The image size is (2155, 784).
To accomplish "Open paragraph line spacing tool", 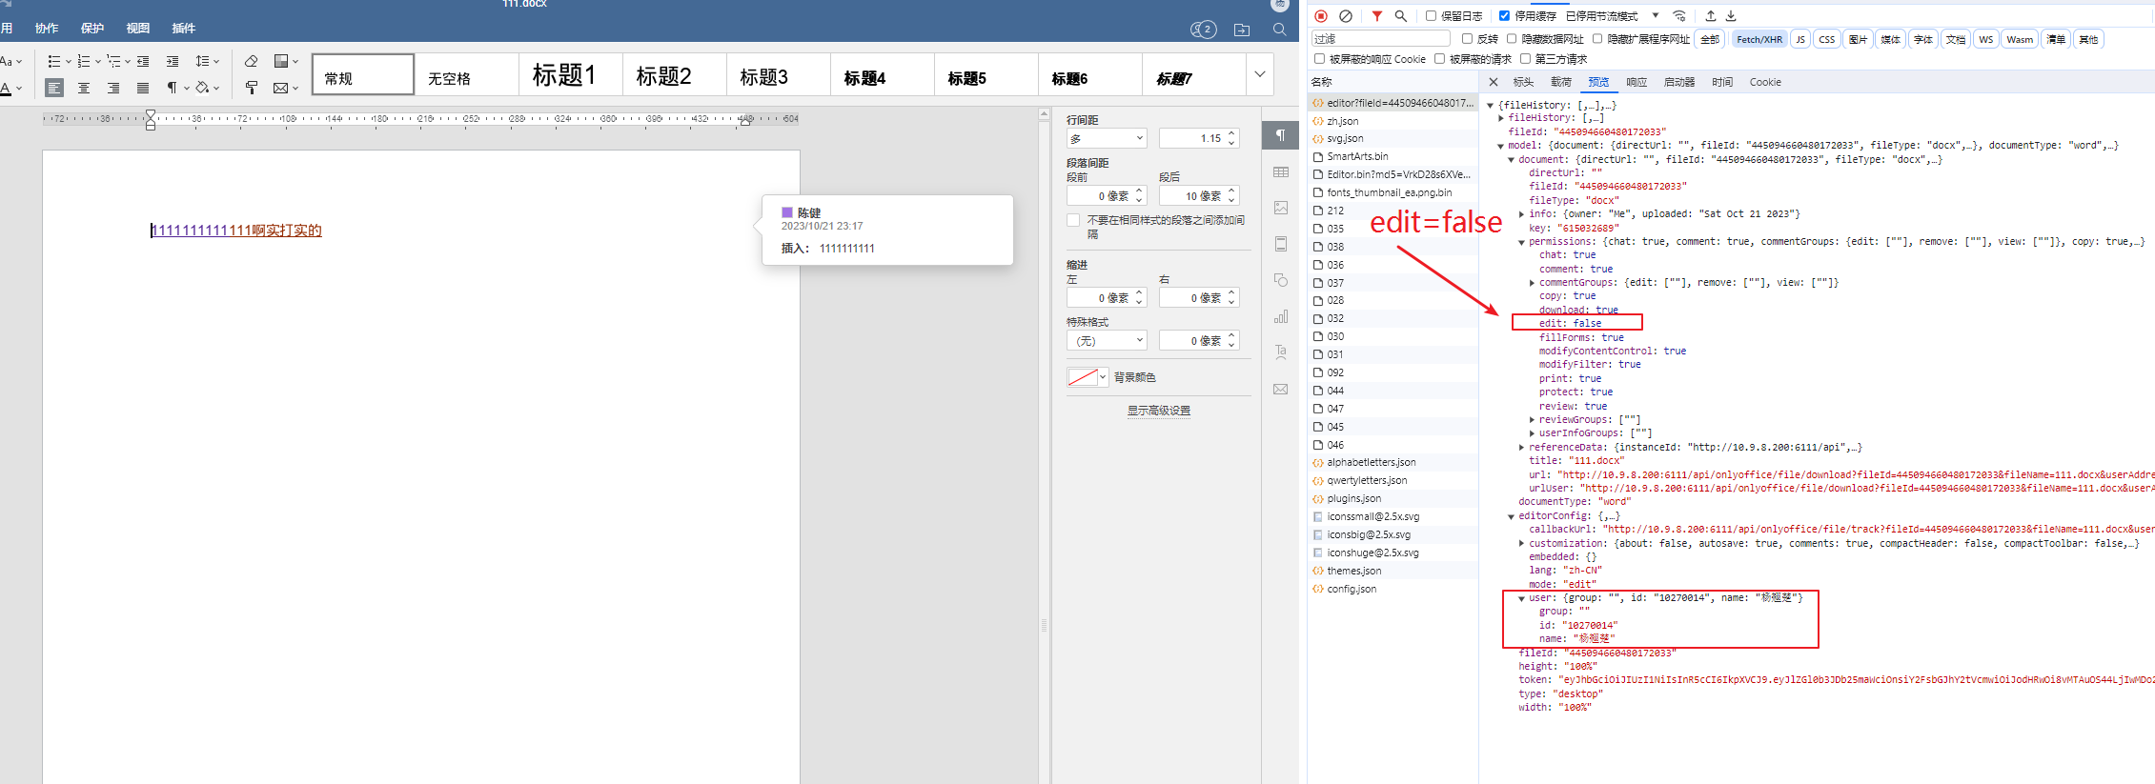I will (203, 61).
